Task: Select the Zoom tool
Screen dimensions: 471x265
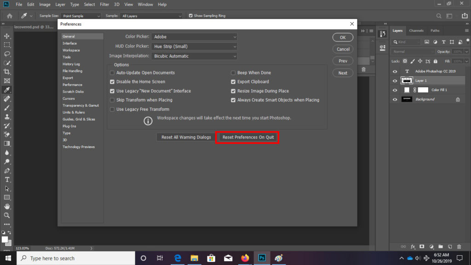Action: [7, 215]
